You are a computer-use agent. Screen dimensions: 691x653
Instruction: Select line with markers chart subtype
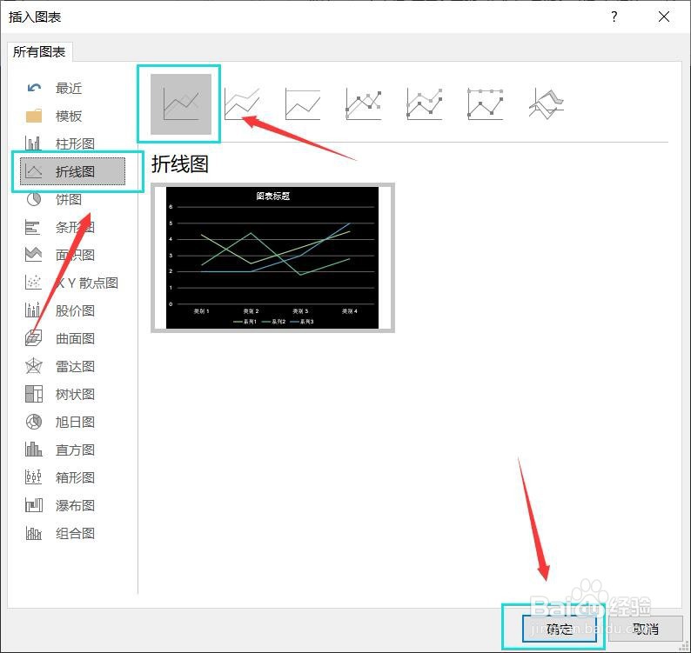click(x=364, y=104)
